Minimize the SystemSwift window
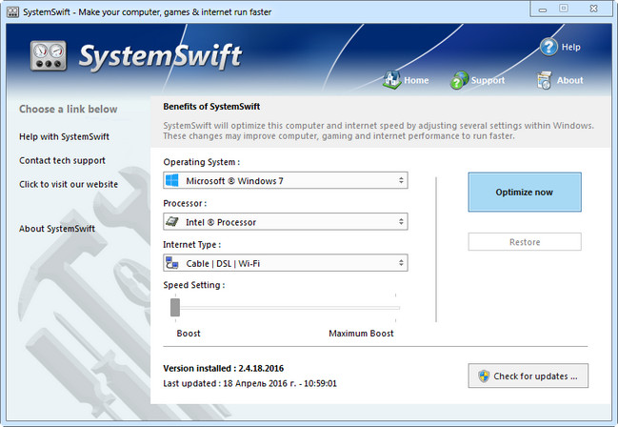This screenshot has height=427, width=618. [543, 10]
